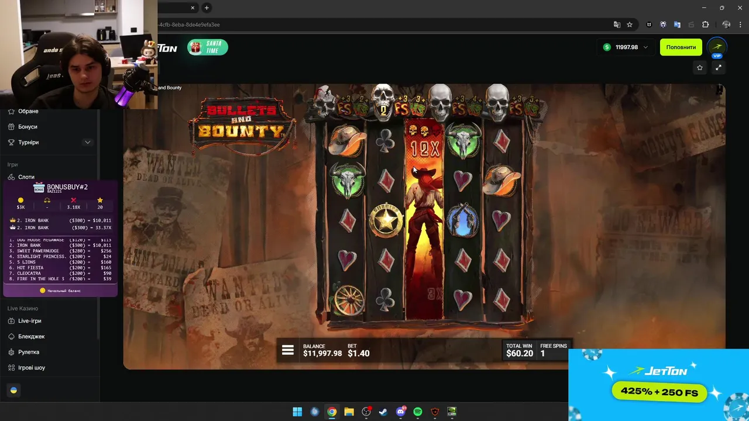Open Слоти games category

26,177
